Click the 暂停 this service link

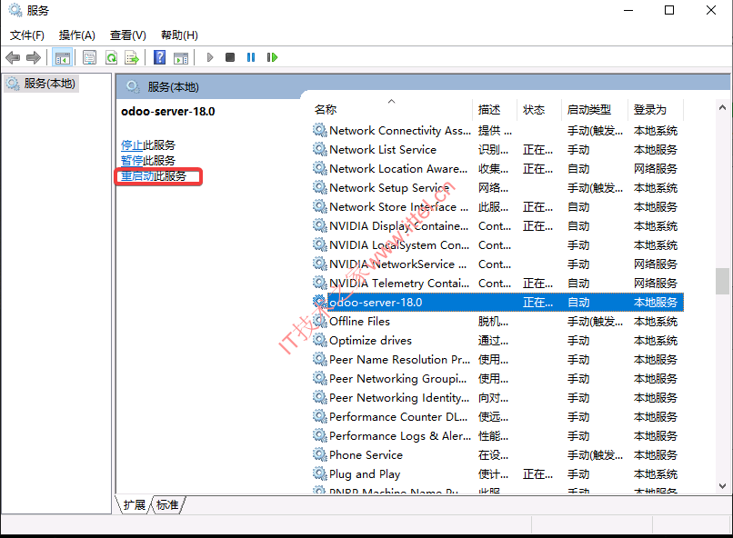[x=132, y=161]
